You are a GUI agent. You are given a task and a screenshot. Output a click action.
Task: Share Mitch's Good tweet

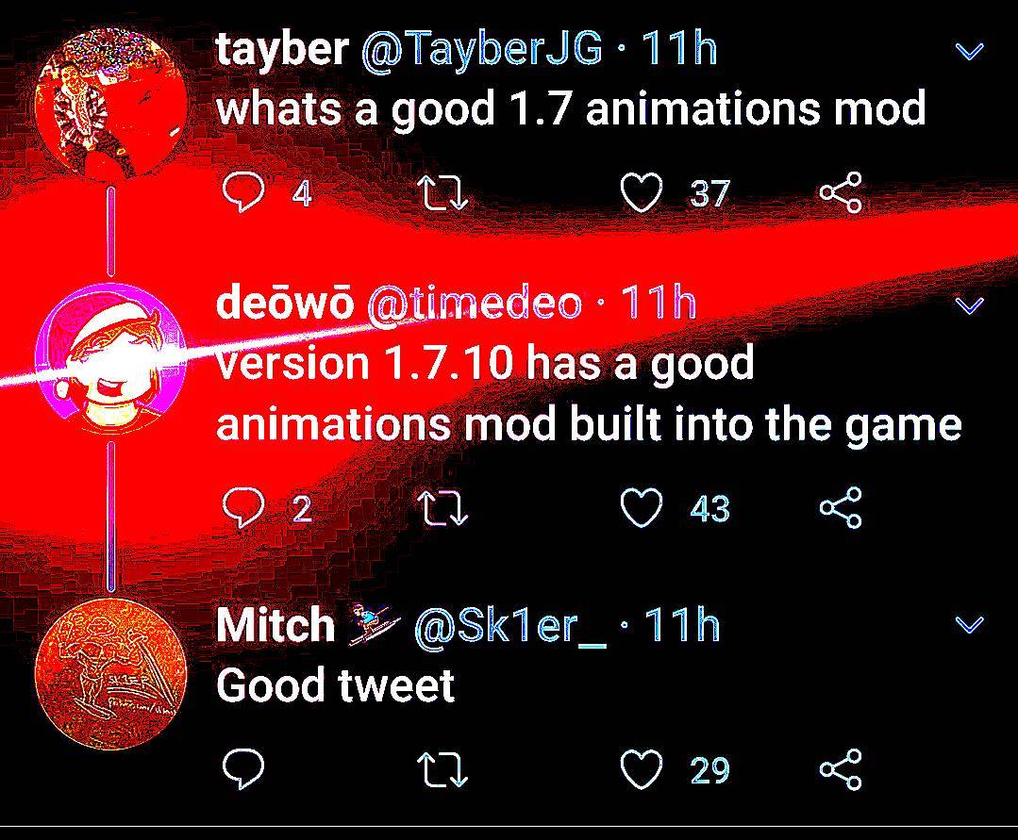pos(841,769)
